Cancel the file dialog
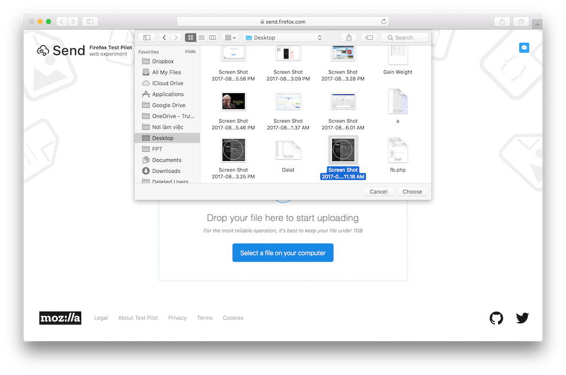 tap(379, 192)
